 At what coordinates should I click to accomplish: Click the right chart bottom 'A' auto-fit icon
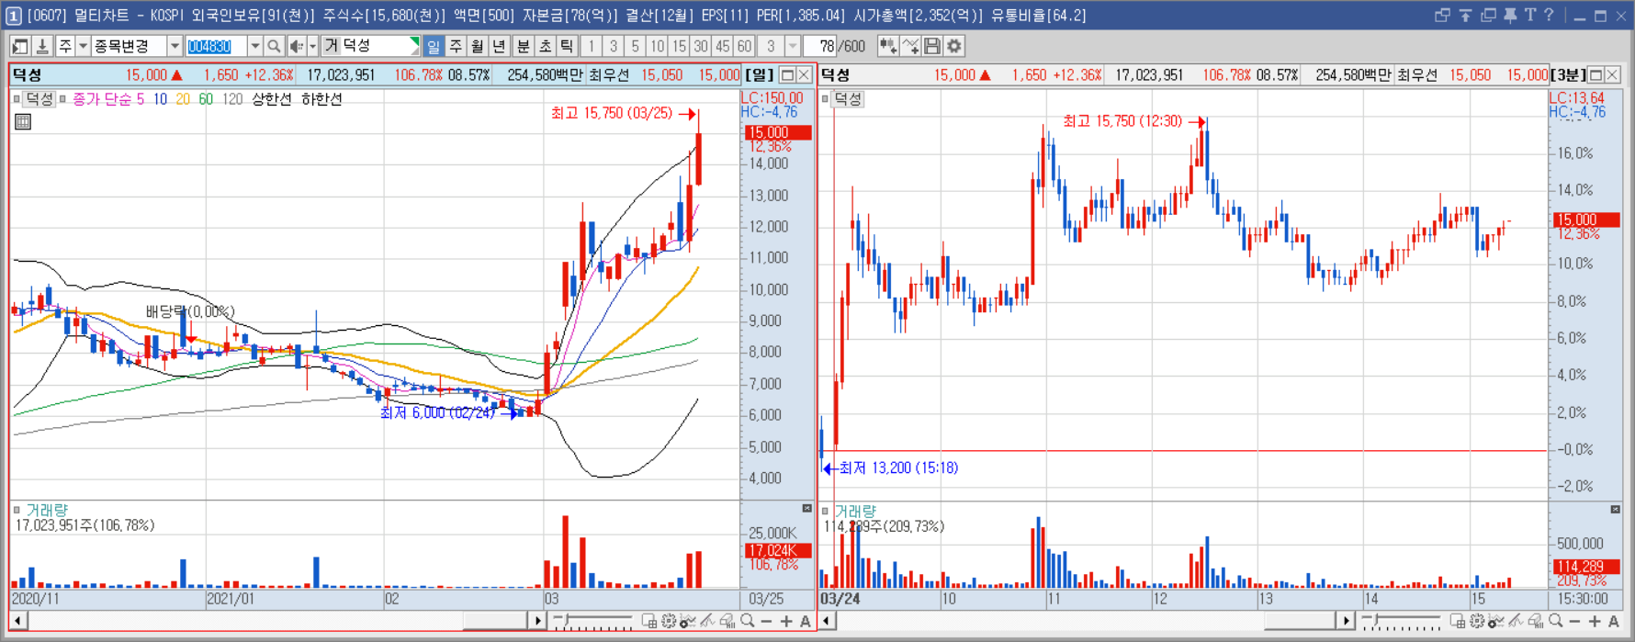[x=1614, y=622]
